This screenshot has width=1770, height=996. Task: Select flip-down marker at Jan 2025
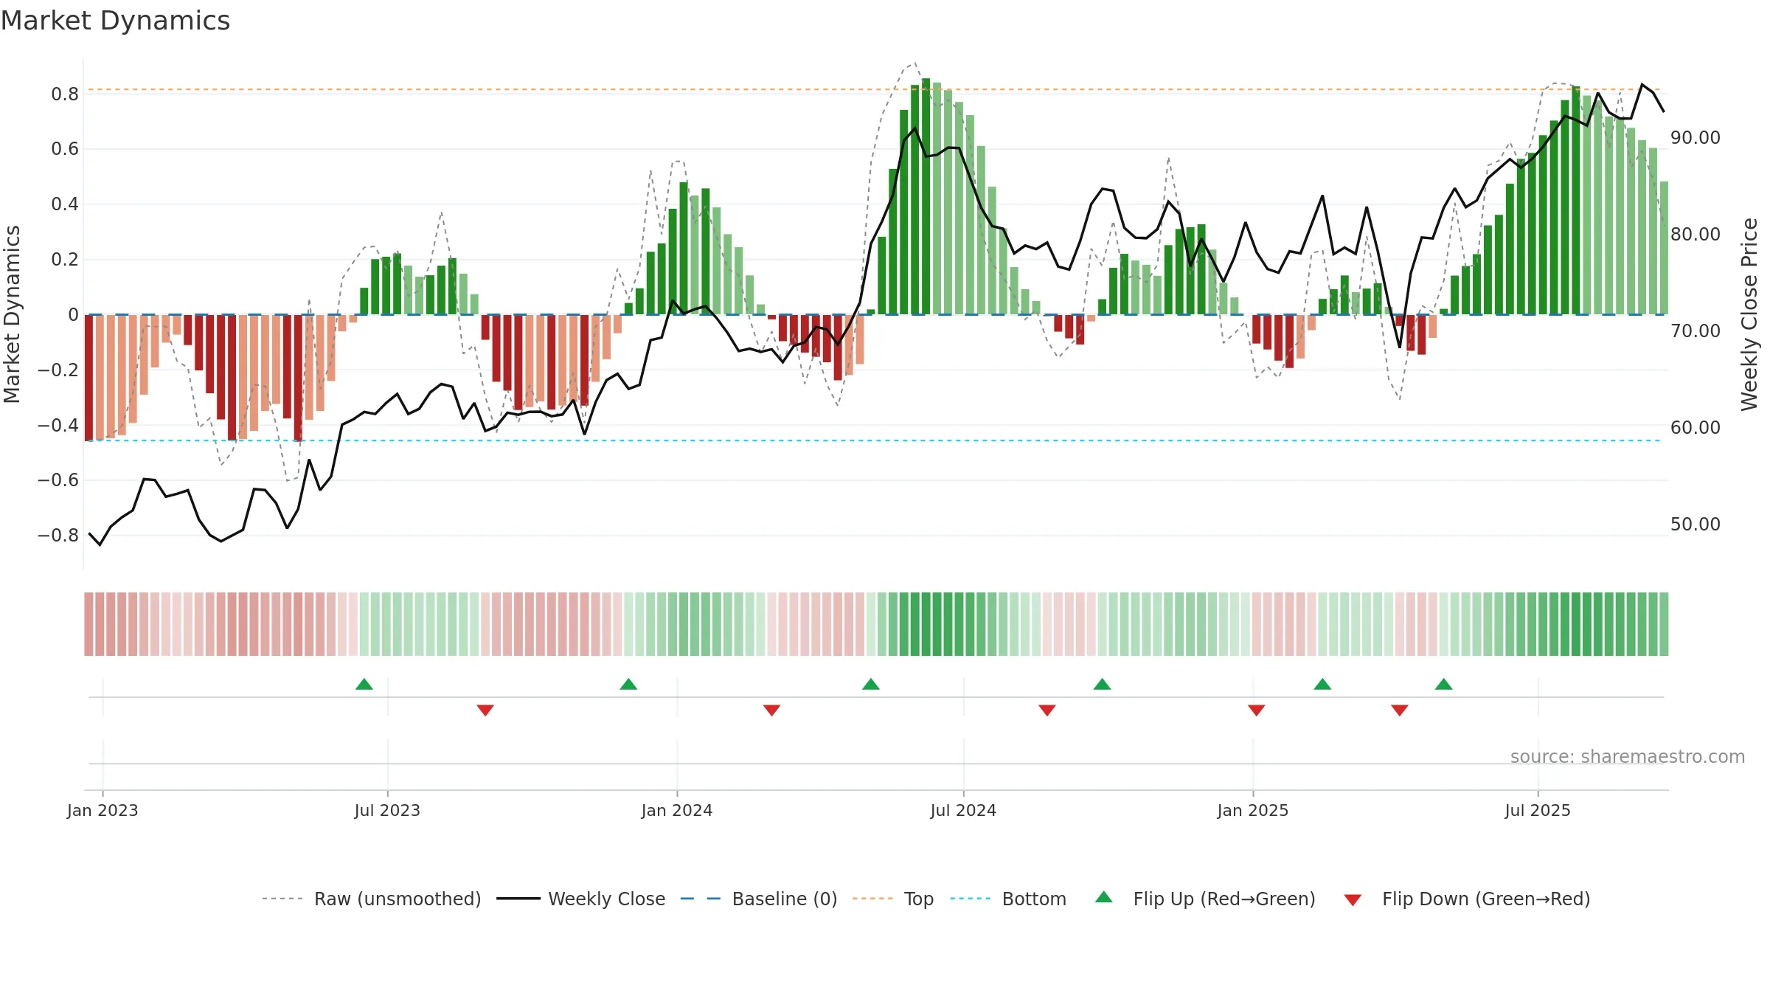tap(1257, 710)
